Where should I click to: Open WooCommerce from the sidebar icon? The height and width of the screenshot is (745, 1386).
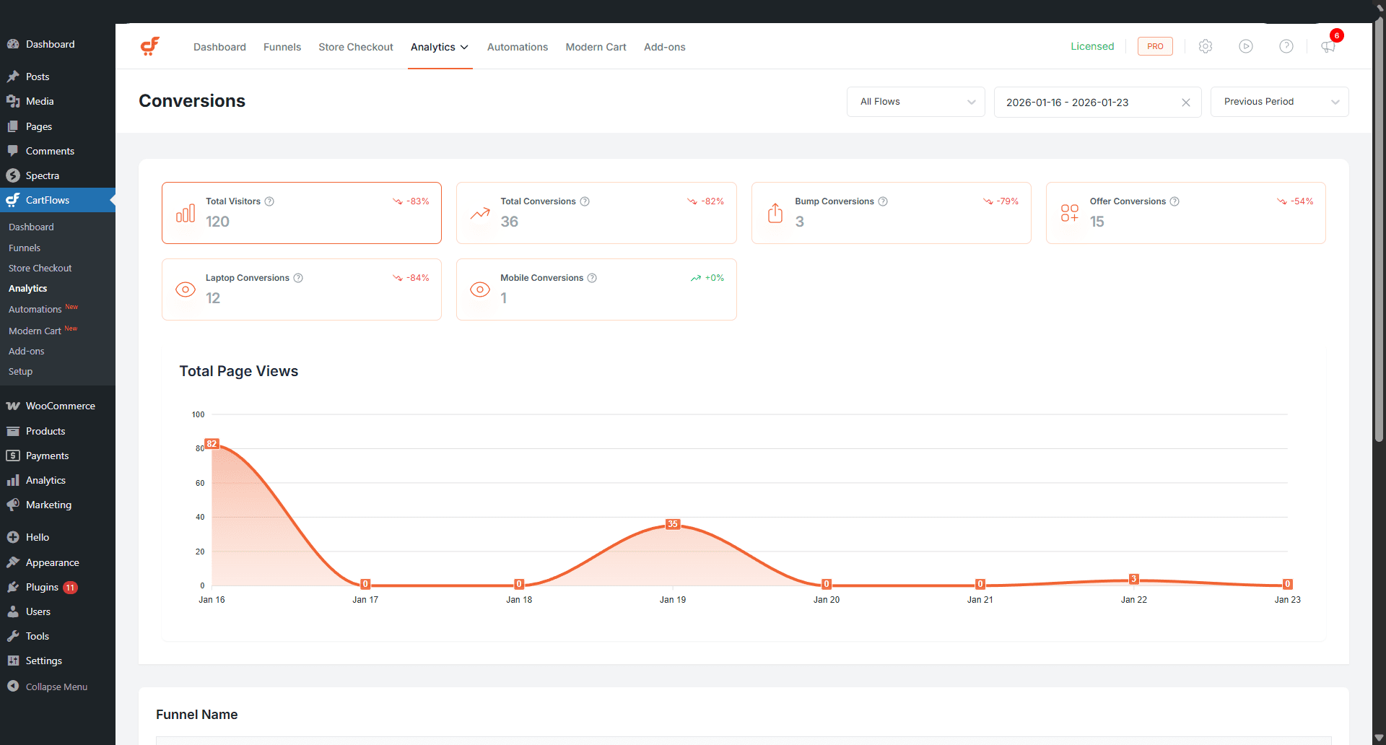click(x=14, y=406)
